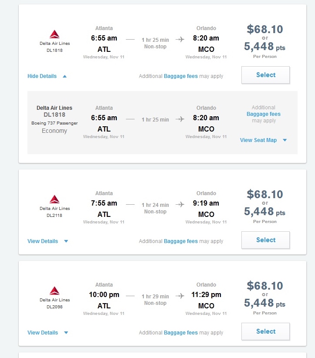Click airplane arrow icon on 7:55 am flight
The height and width of the screenshot is (358, 315).
click(180, 204)
